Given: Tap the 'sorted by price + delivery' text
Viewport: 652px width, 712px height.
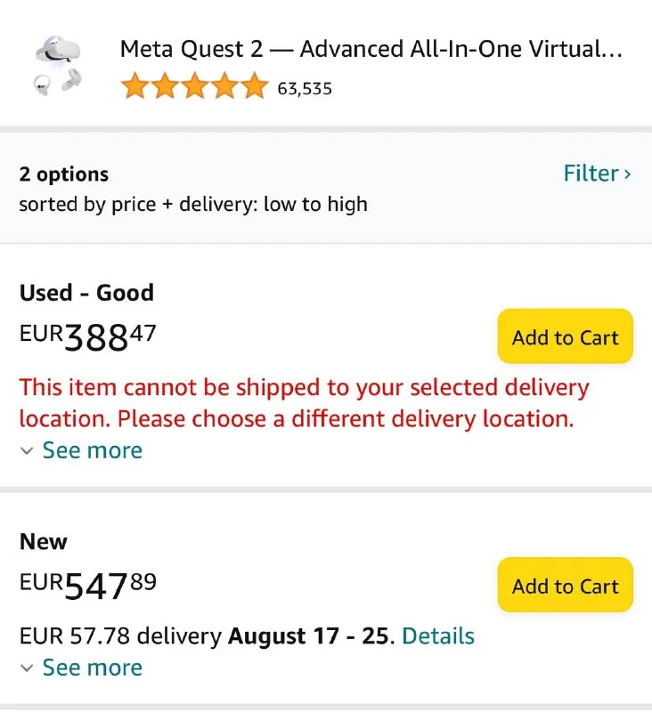Looking at the screenshot, I should point(193,205).
